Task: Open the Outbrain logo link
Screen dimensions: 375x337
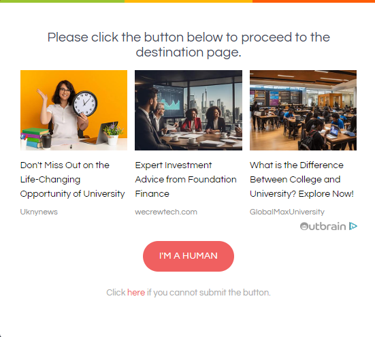Action: 323,226
